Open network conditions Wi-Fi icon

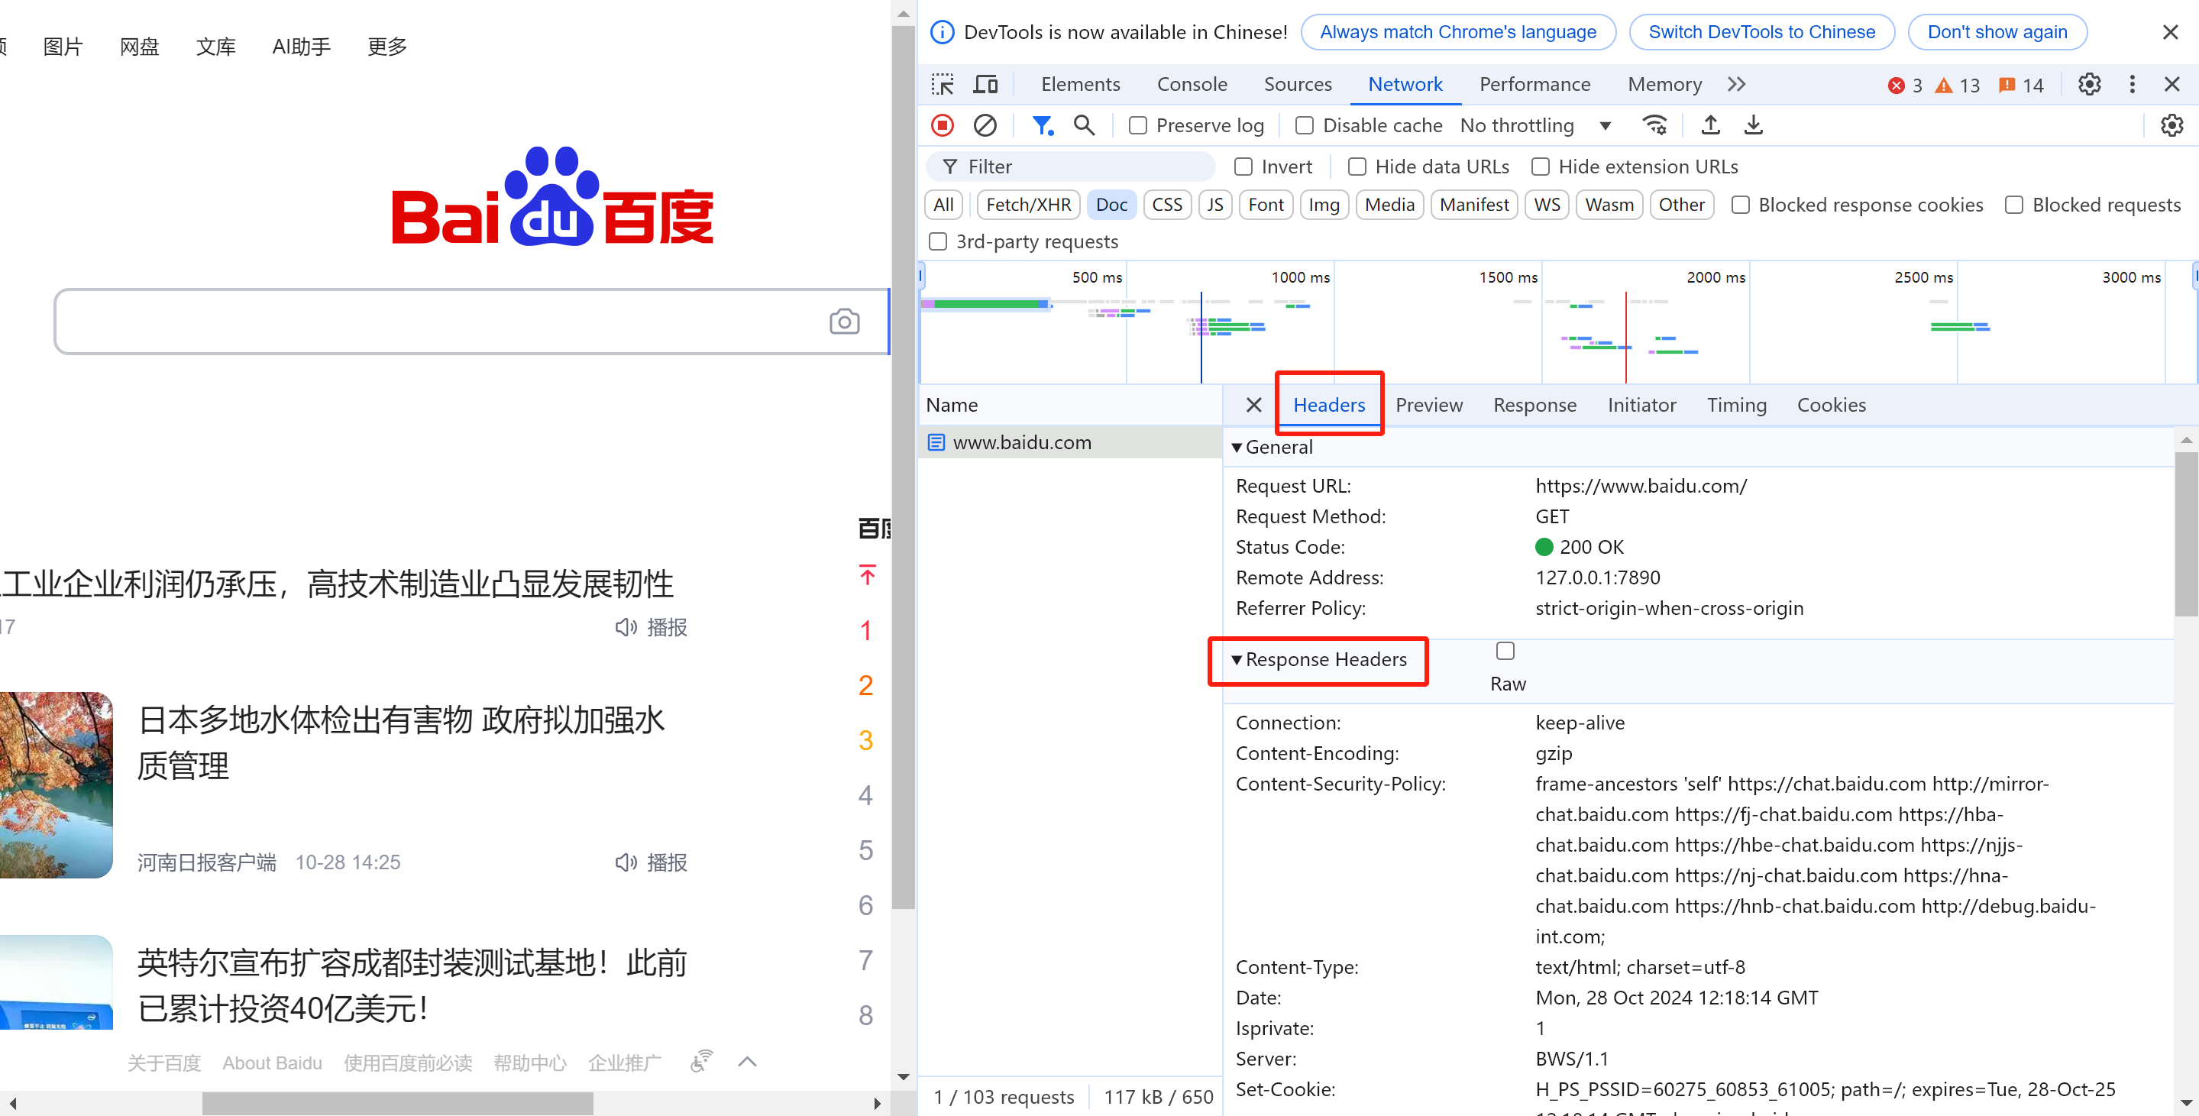(1655, 125)
